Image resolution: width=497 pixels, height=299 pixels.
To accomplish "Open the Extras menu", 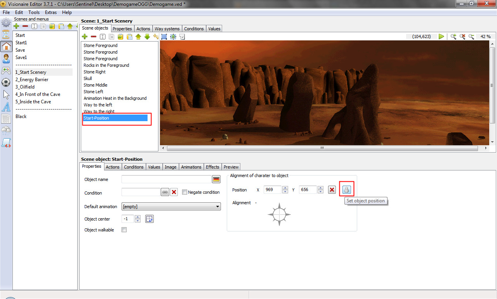I will pos(51,12).
